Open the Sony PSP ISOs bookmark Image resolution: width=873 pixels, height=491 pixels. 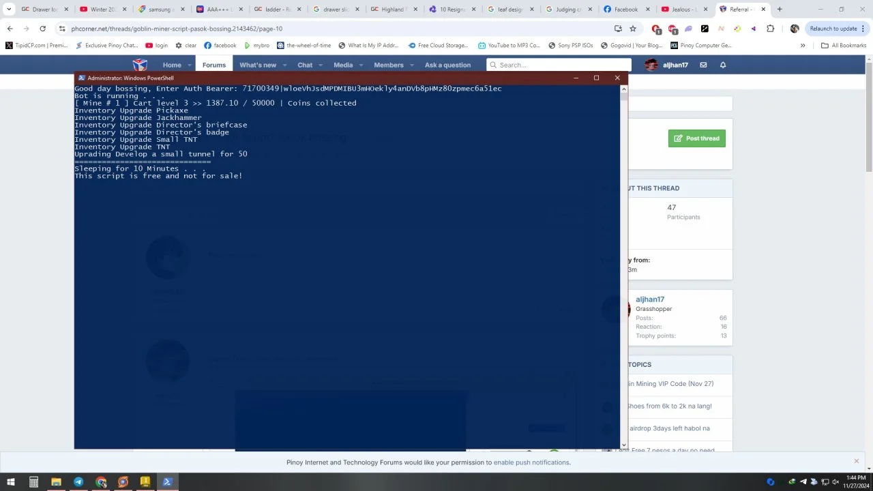tap(570, 46)
